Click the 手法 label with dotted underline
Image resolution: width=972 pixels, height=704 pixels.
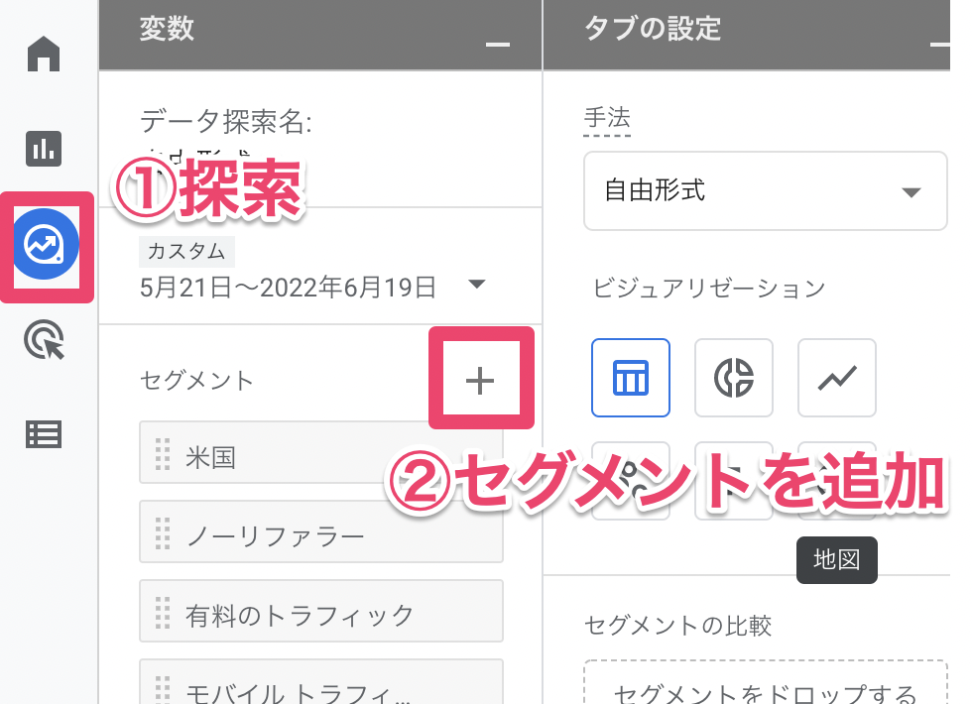click(x=607, y=119)
